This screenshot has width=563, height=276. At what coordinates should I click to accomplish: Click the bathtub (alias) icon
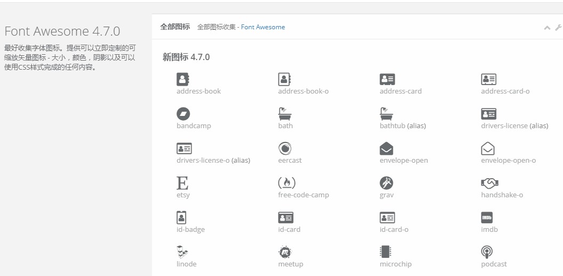pos(387,114)
